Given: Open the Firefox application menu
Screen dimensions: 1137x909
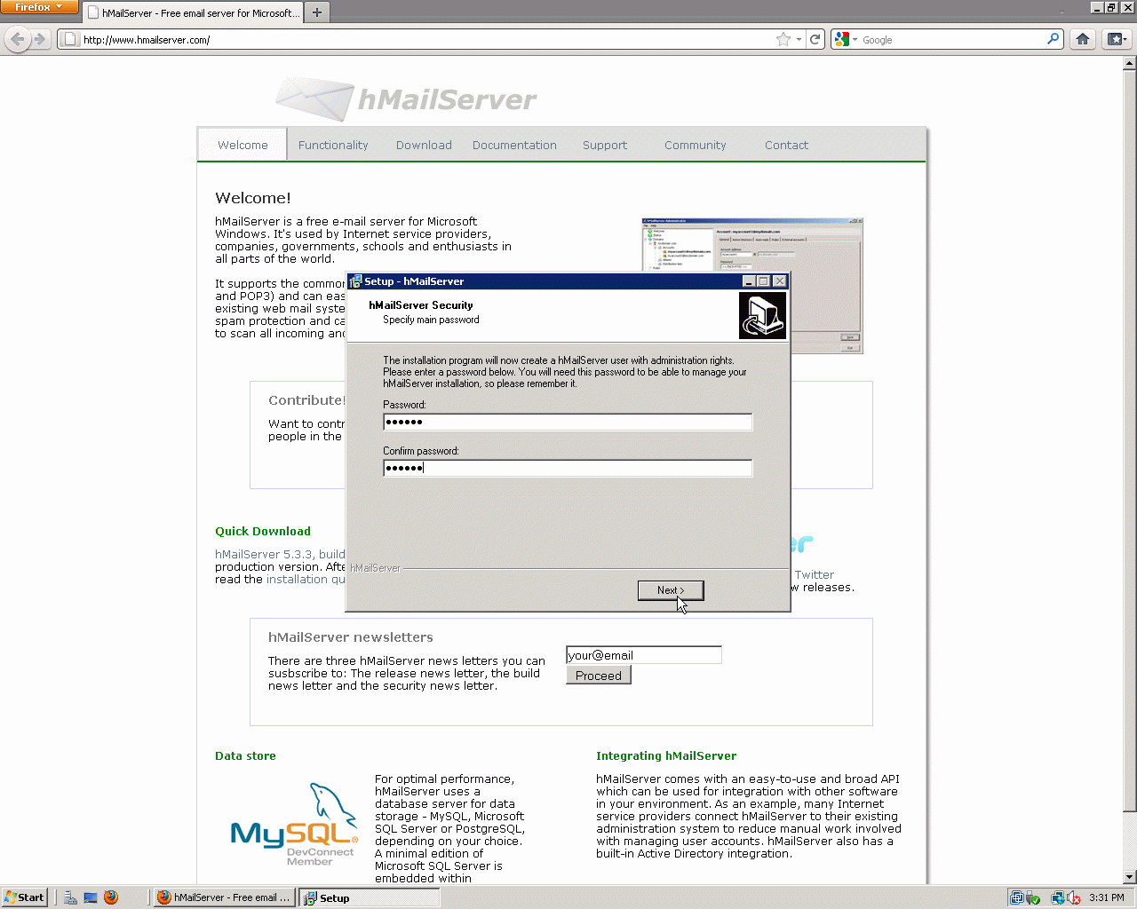Looking at the screenshot, I should coord(39,7).
